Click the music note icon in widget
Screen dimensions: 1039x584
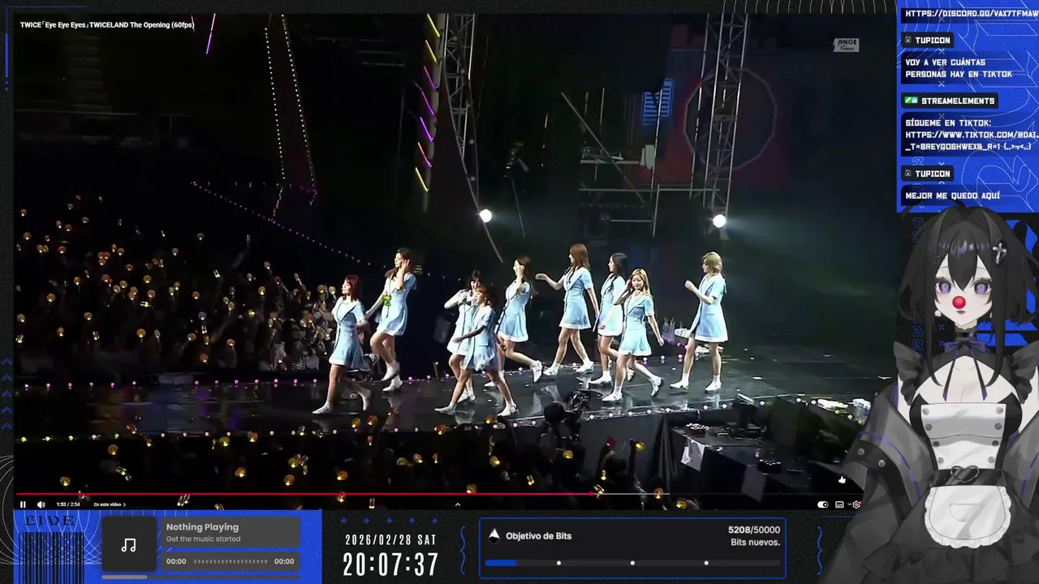tap(128, 545)
